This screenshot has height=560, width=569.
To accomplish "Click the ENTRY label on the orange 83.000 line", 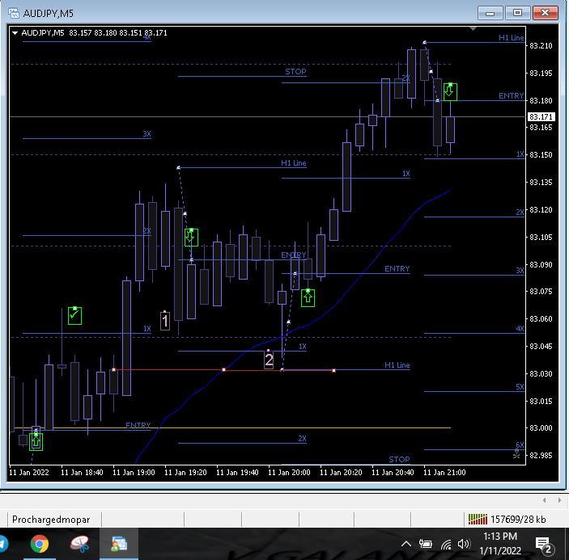I will pyautogui.click(x=138, y=425).
